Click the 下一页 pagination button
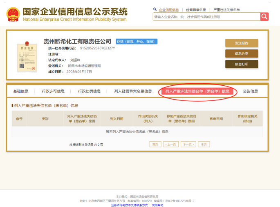Viewport: 280px width, 207px height. 188,144
